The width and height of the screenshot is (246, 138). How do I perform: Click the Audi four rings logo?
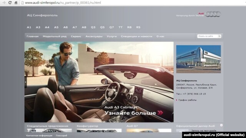click(213, 14)
